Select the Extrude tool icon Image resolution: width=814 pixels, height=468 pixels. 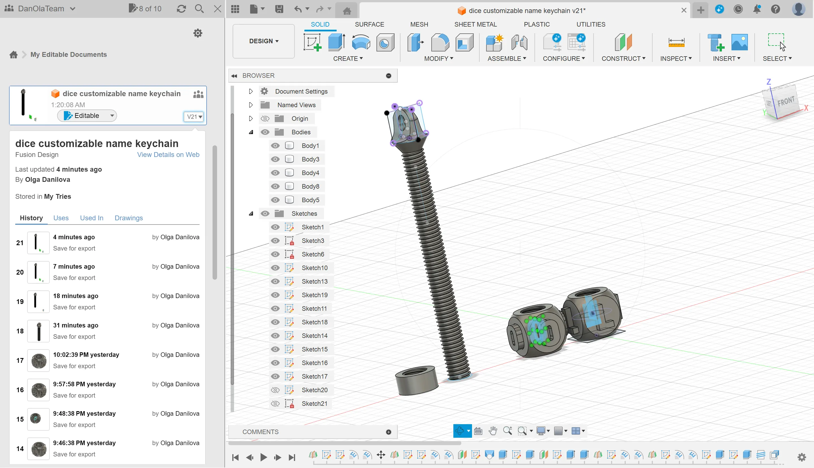pyautogui.click(x=336, y=42)
